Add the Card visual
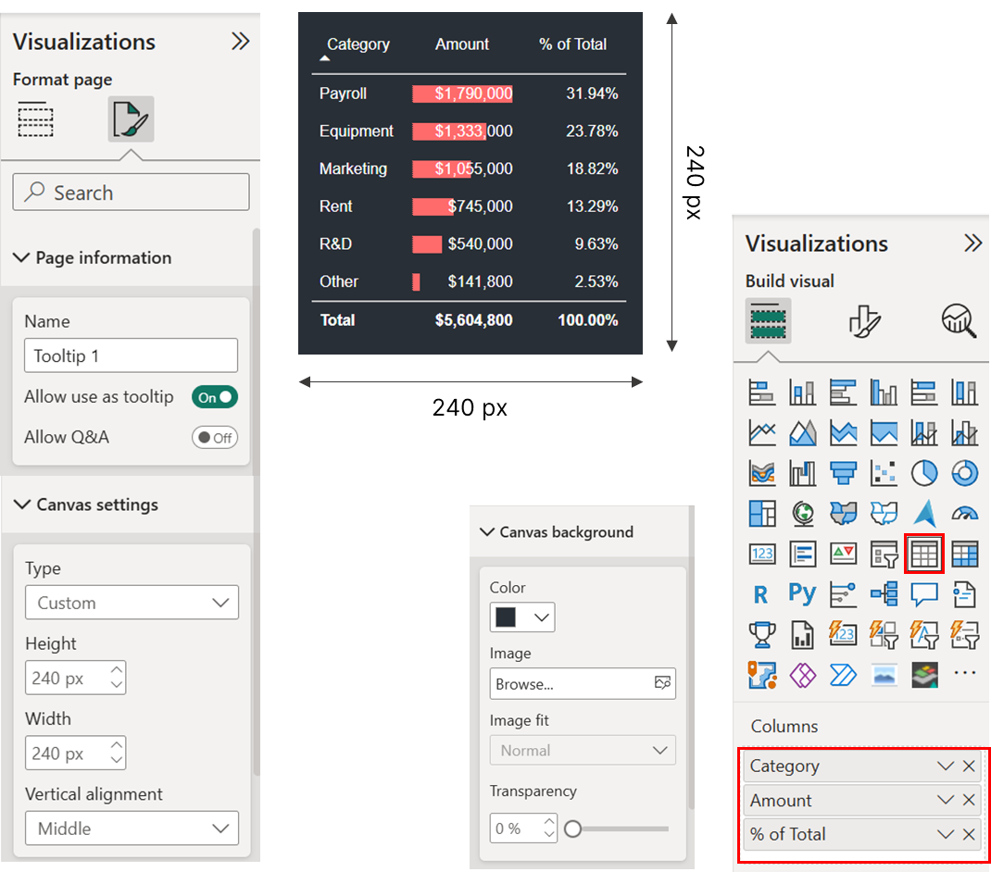Viewport: 991px width, 872px height. coord(762,554)
